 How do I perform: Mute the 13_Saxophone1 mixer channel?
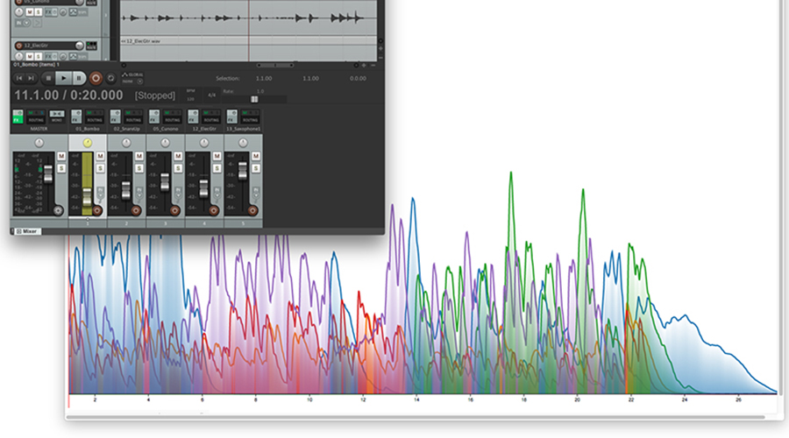tap(256, 157)
